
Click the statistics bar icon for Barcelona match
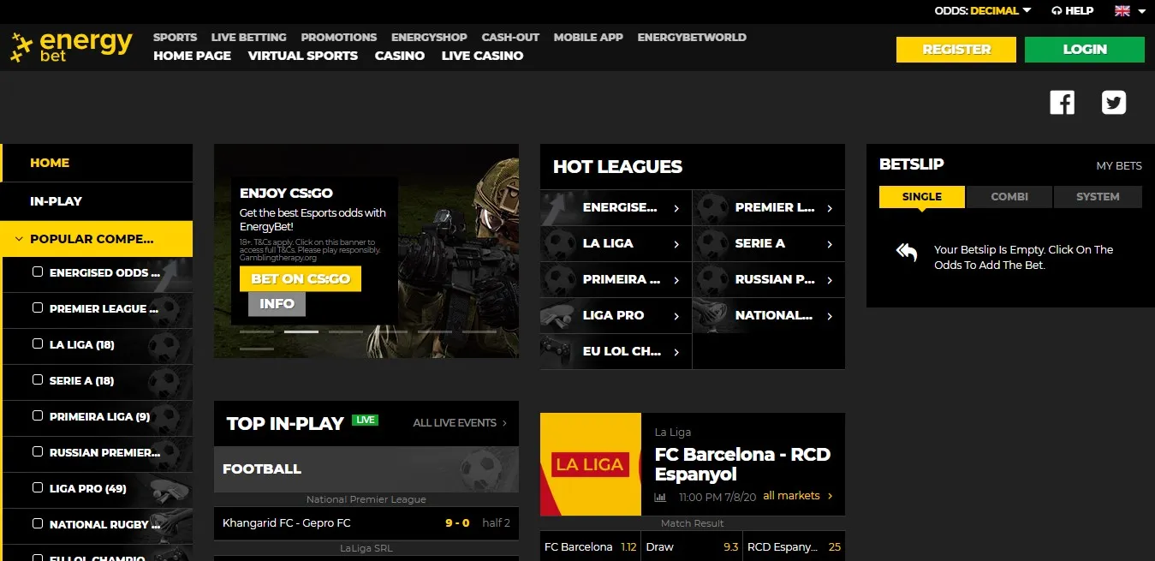(x=660, y=497)
